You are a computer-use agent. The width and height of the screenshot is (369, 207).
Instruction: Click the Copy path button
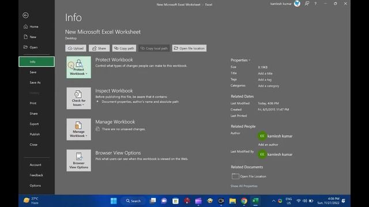click(x=124, y=48)
